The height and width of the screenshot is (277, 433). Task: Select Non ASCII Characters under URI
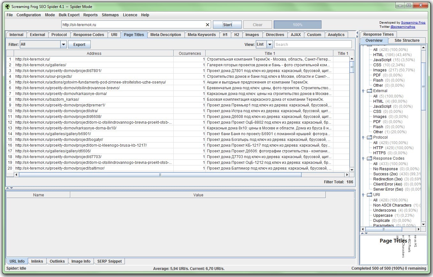coord(397,205)
